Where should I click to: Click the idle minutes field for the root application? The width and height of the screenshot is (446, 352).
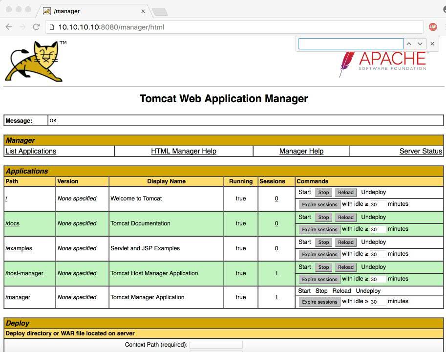tap(378, 204)
